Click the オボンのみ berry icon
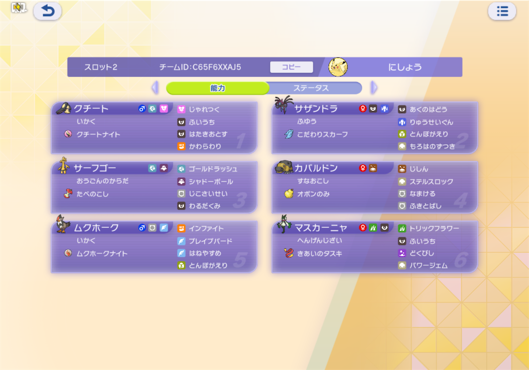 [x=289, y=194]
